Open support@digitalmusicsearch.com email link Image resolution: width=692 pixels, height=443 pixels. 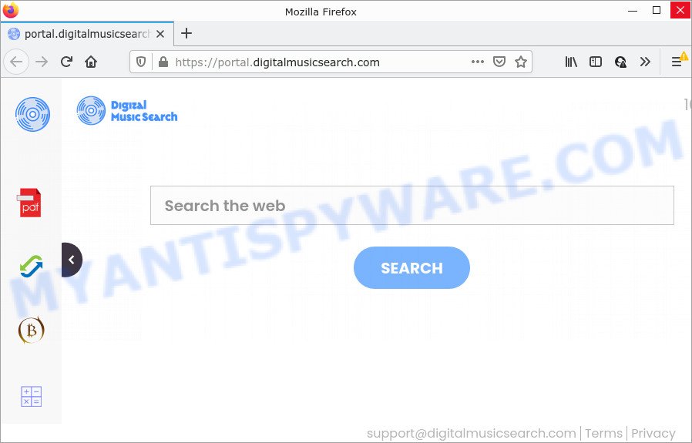[471, 433]
